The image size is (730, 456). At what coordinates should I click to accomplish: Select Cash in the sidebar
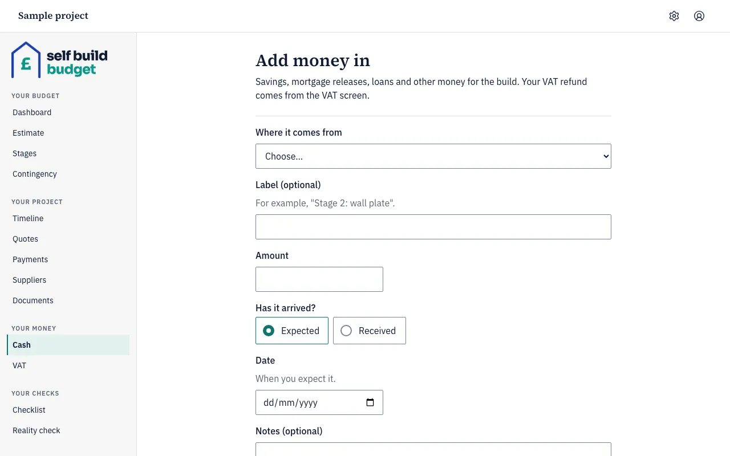point(68,345)
